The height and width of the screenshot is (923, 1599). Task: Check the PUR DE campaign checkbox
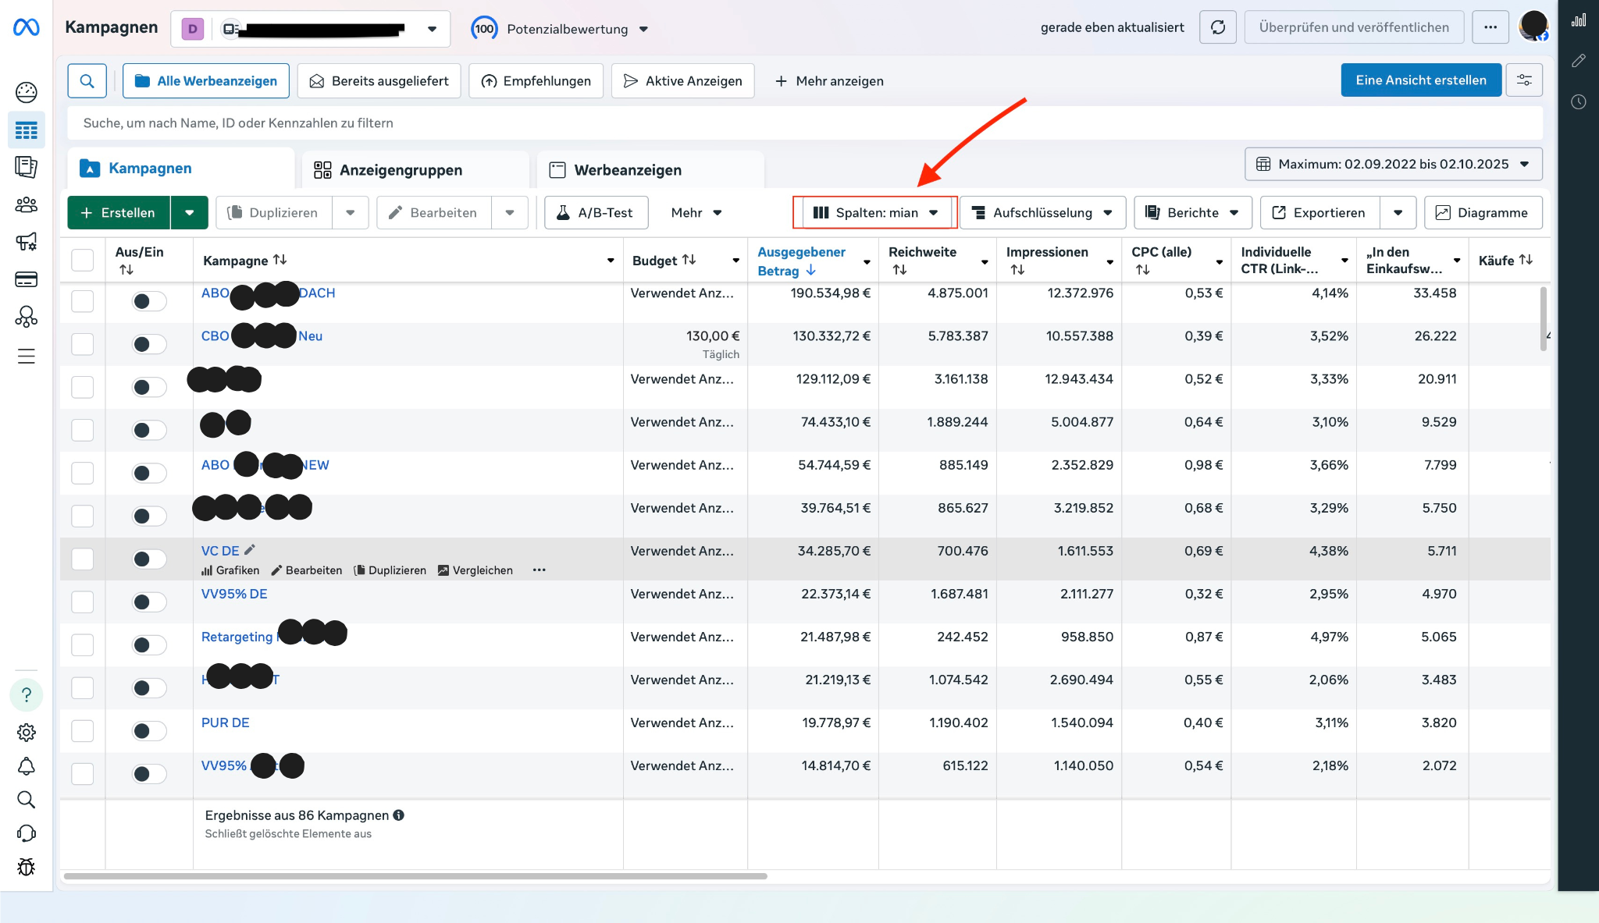[82, 730]
